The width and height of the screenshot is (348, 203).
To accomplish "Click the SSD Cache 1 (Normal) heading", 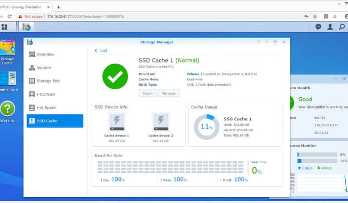I will click(x=169, y=60).
